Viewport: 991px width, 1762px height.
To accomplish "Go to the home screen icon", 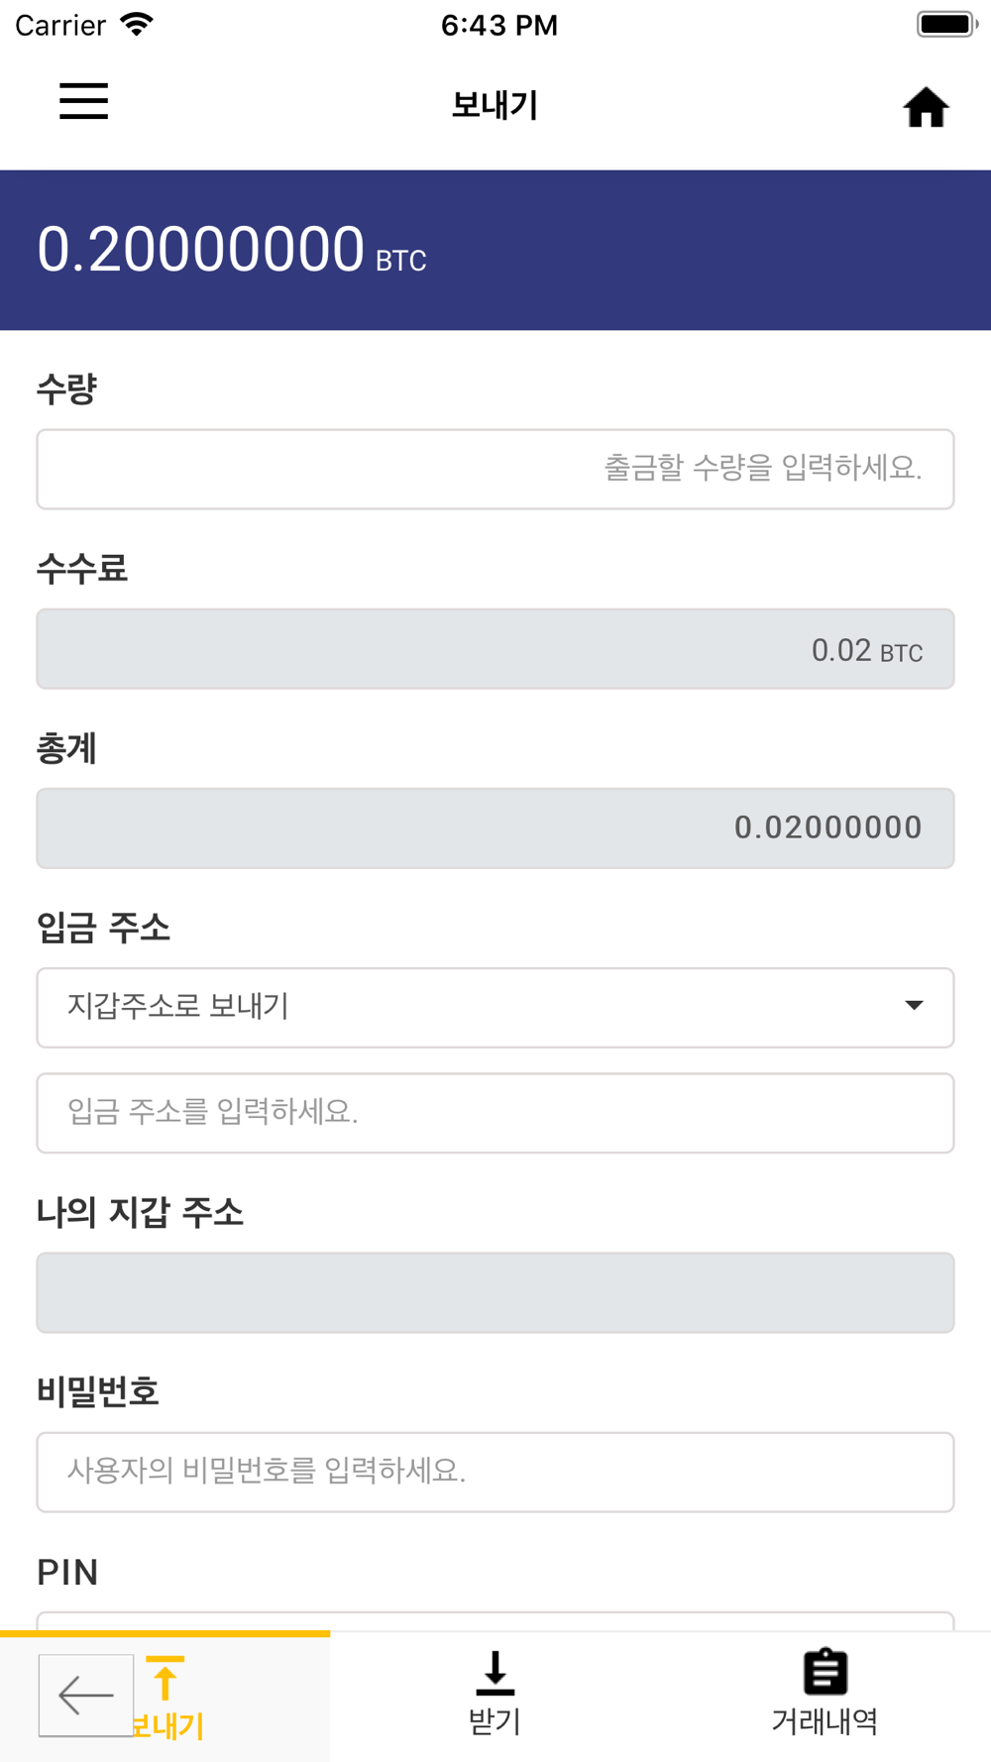I will point(926,107).
